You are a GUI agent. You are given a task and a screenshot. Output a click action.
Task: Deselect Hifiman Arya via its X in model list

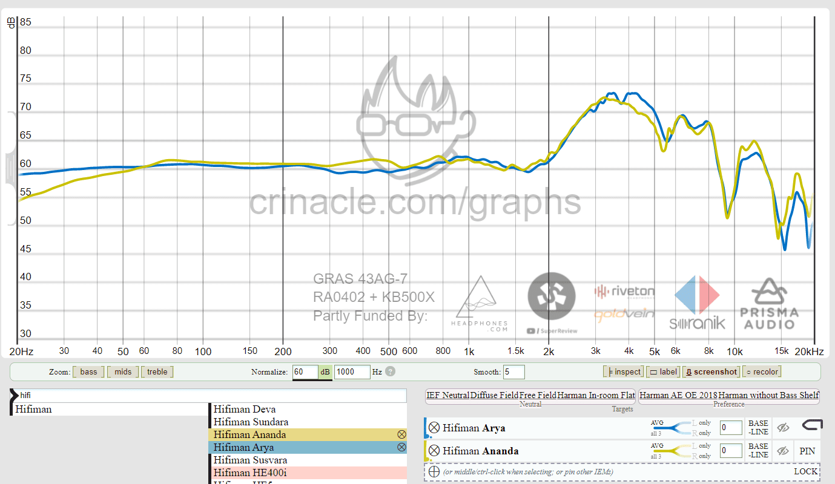pos(401,447)
